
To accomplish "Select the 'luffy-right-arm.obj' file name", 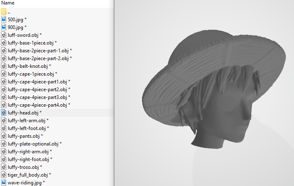I will pyautogui.click(x=28, y=152).
